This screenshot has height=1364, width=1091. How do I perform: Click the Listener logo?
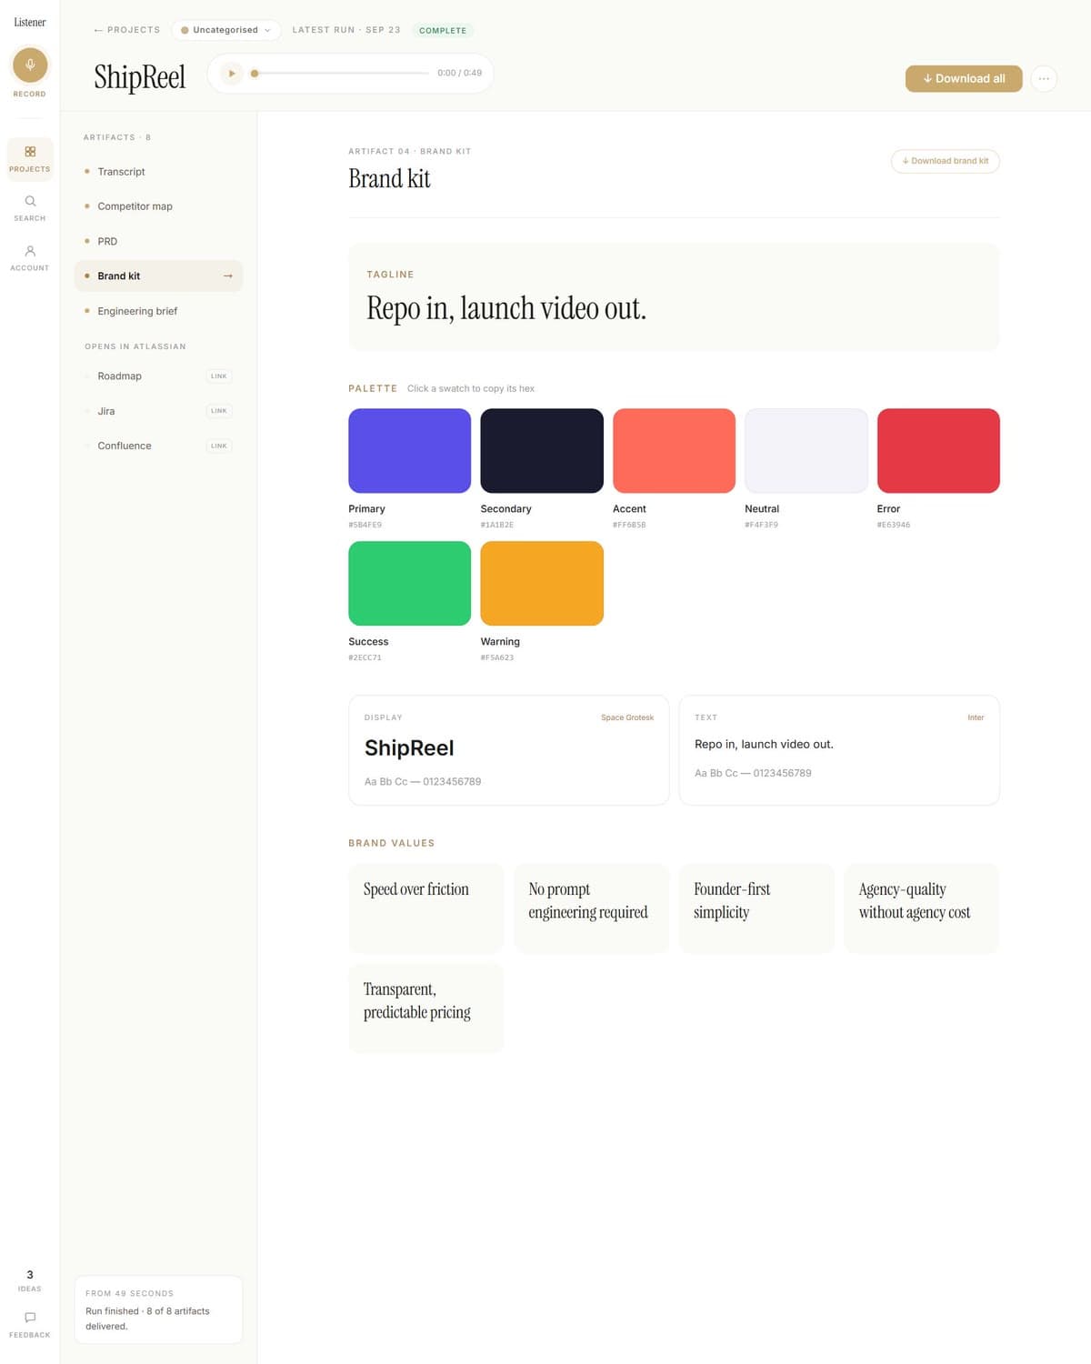click(30, 22)
